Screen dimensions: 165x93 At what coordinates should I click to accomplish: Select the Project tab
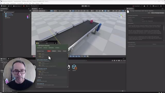3,59
